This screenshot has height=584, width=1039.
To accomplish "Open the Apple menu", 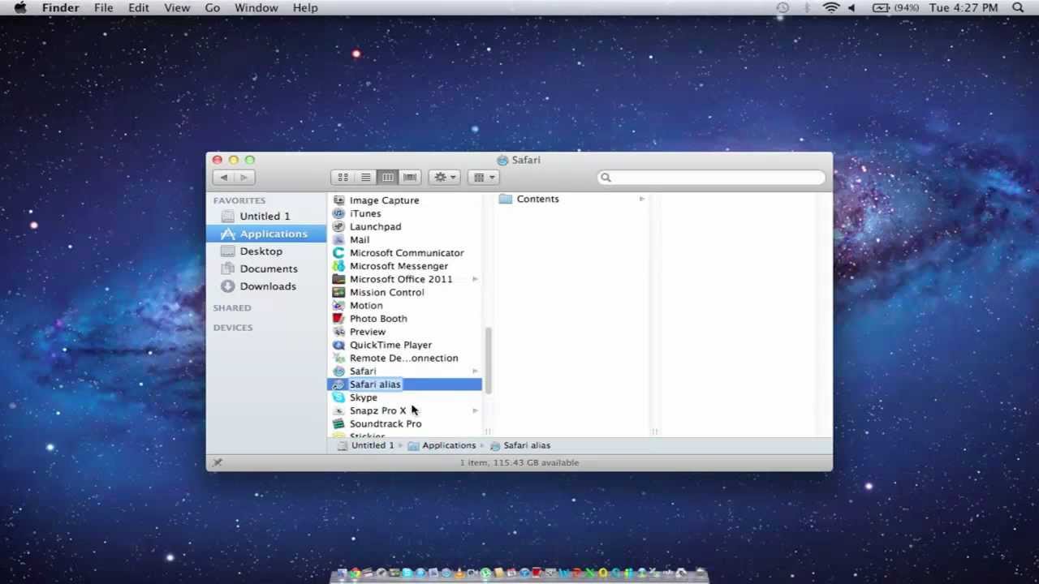I will point(20,8).
